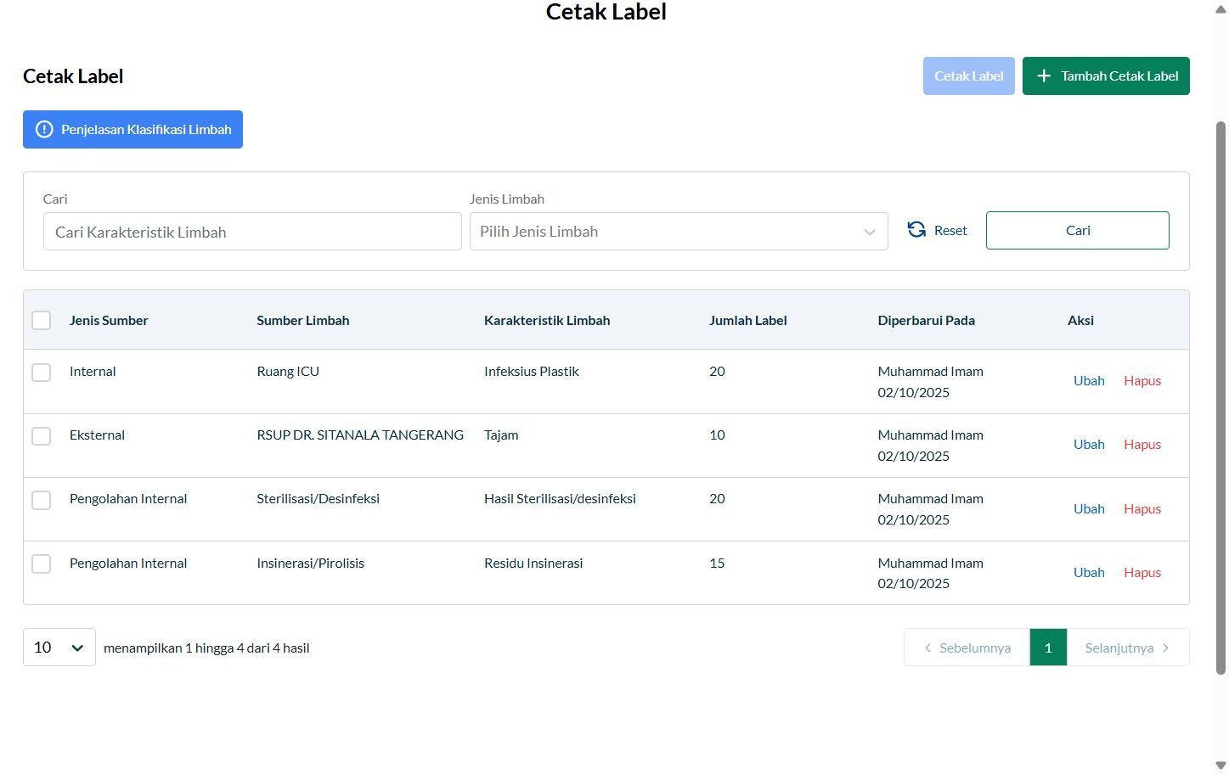Screen dimensions: 1229x774
Task: Click the Reset refresh icon
Action: (x=916, y=230)
